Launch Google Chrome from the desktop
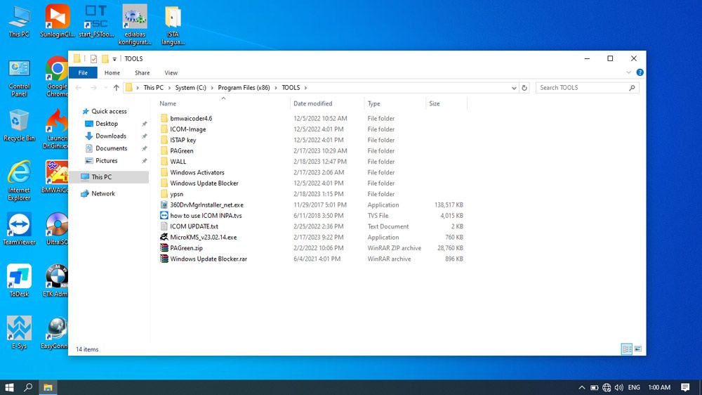This screenshot has width=702, height=395. pyautogui.click(x=57, y=76)
